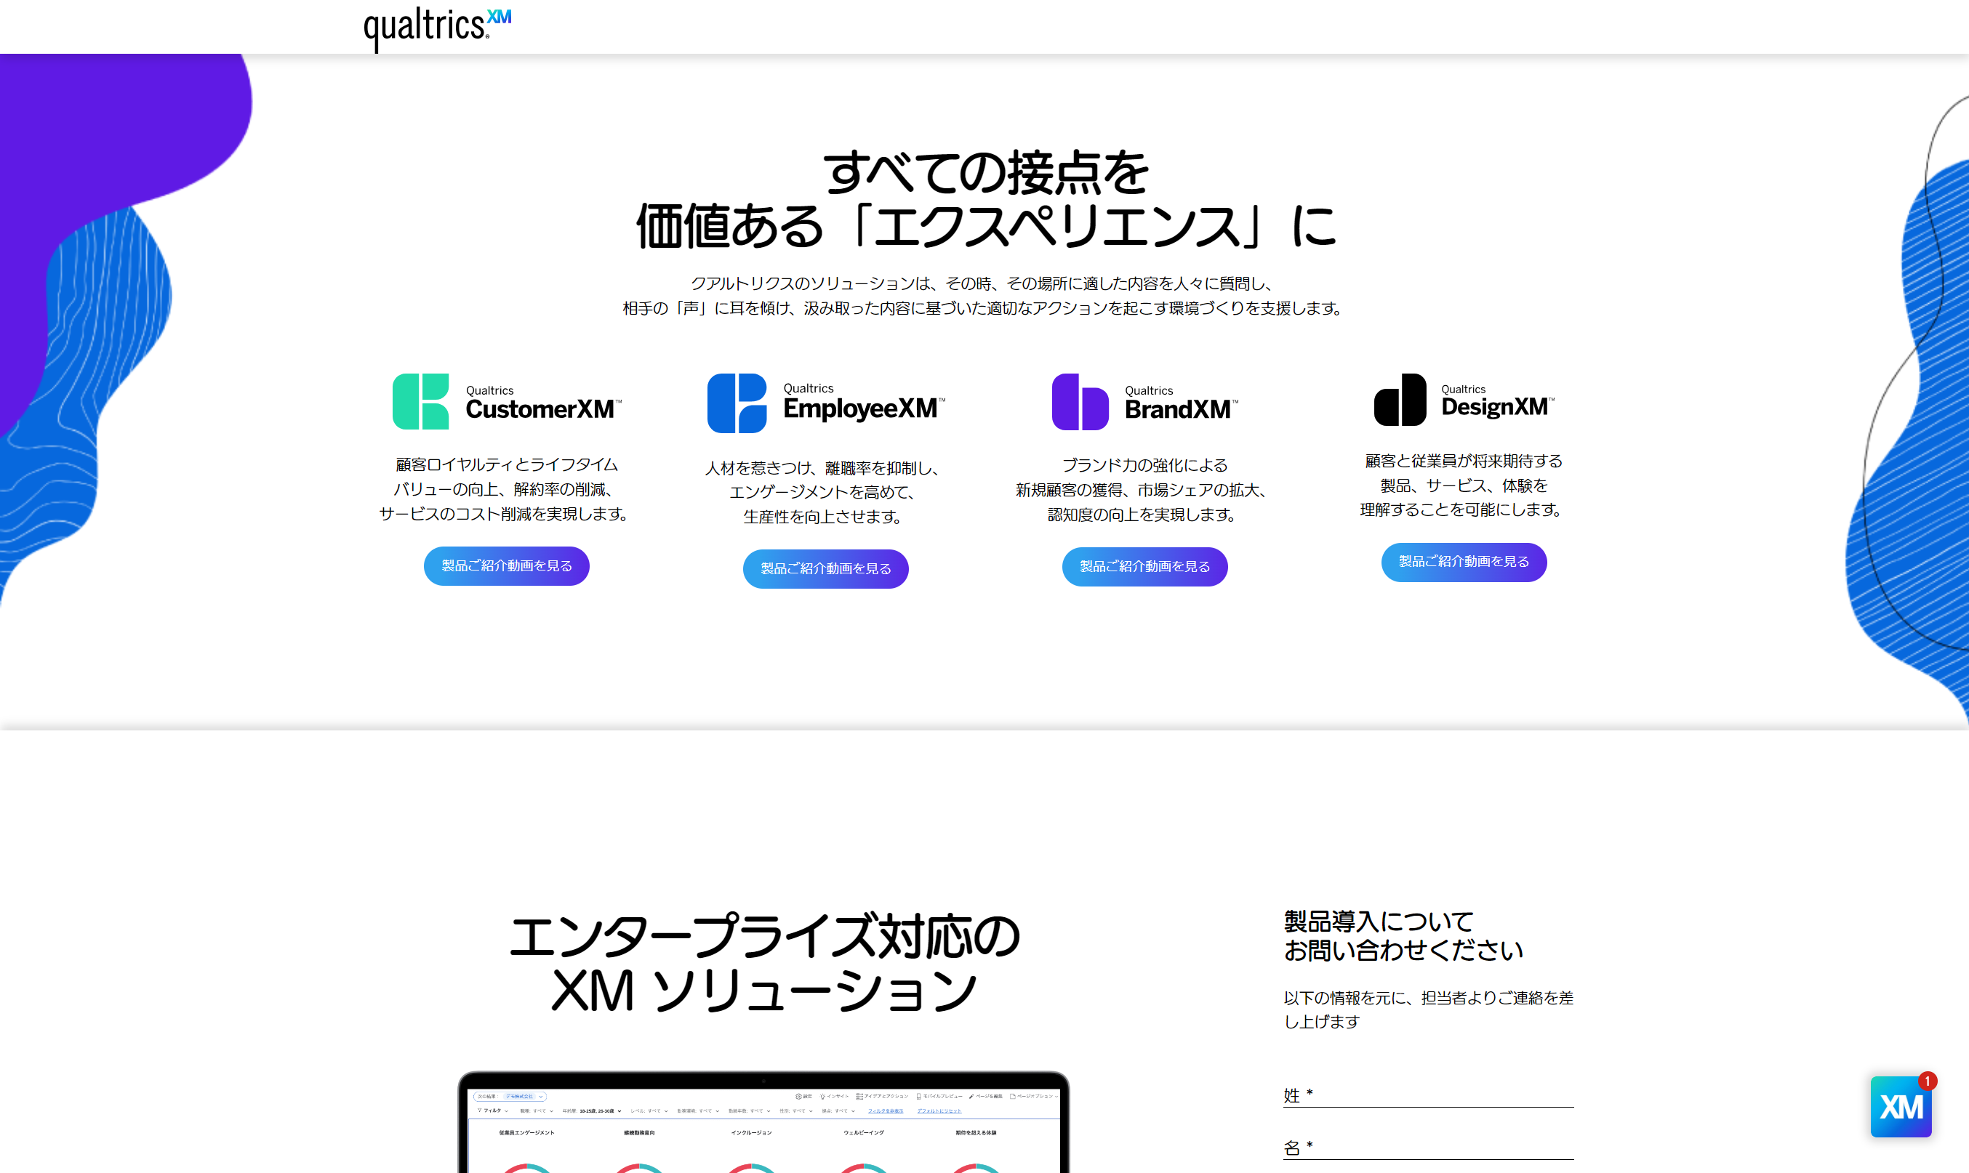Click the description '顧客ロイヤルティとライフタイム'
The width and height of the screenshot is (1969, 1173).
507,465
